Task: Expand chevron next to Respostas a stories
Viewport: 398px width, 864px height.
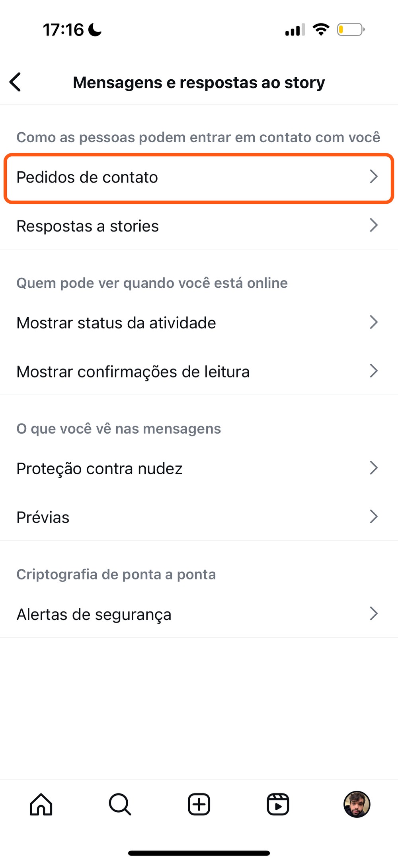Action: click(x=373, y=225)
